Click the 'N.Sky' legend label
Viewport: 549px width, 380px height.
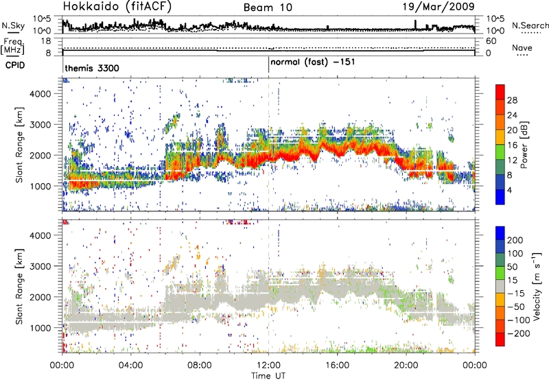(13, 25)
